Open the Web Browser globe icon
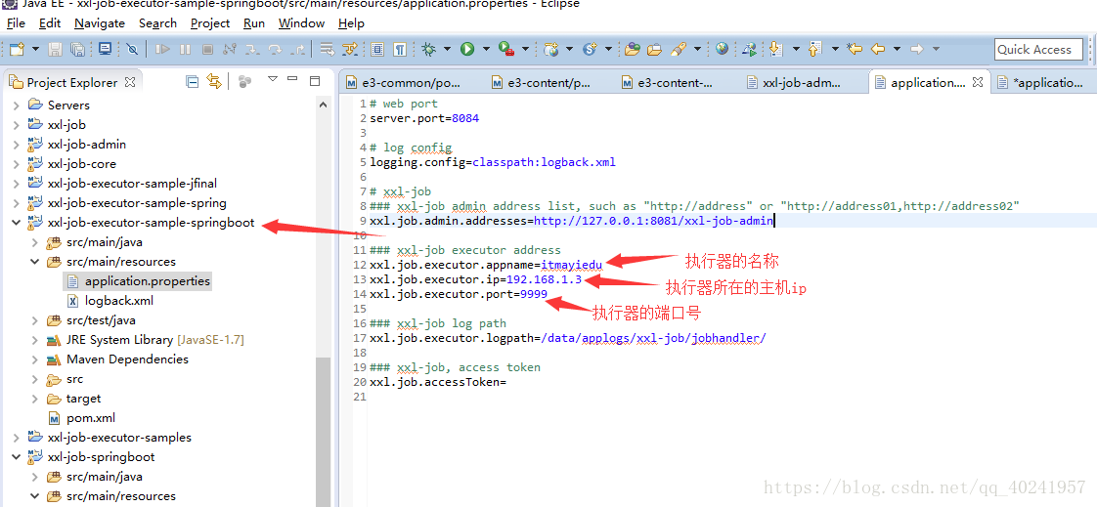This screenshot has height=507, width=1097. click(x=722, y=49)
